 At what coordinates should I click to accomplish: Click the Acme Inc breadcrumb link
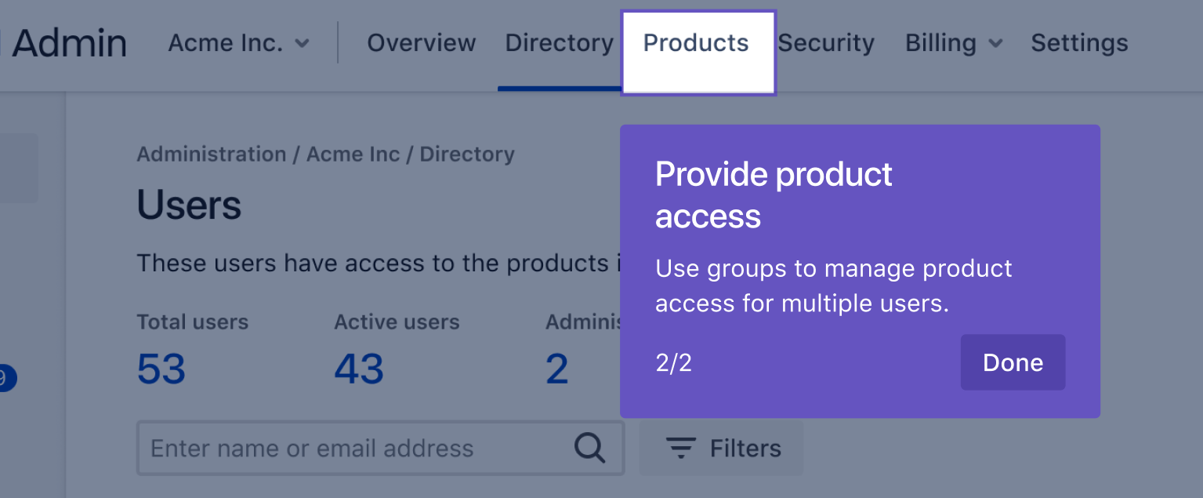(353, 154)
